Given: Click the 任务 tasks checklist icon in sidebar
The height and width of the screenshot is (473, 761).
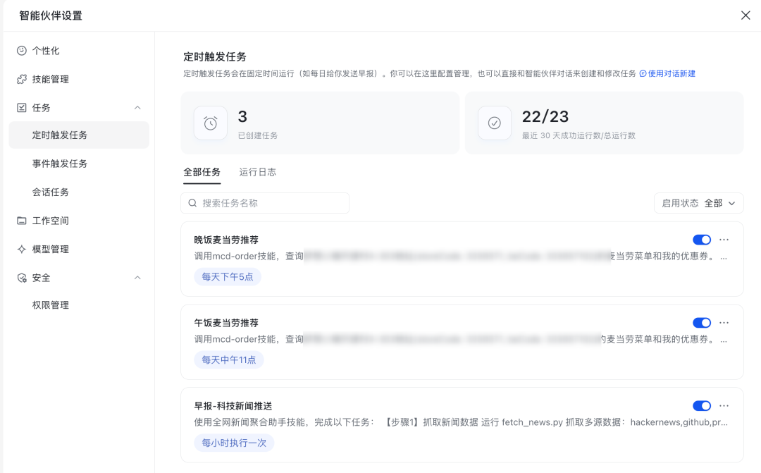Looking at the screenshot, I should (22, 107).
